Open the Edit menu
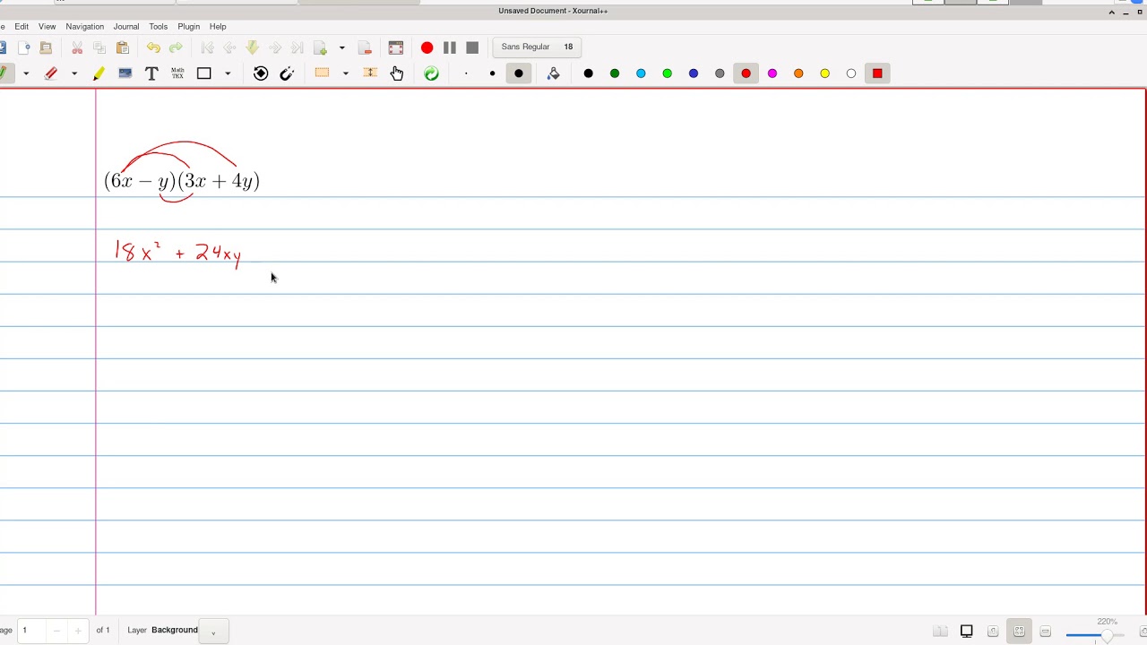Viewport: 1147px width, 645px height. (22, 27)
